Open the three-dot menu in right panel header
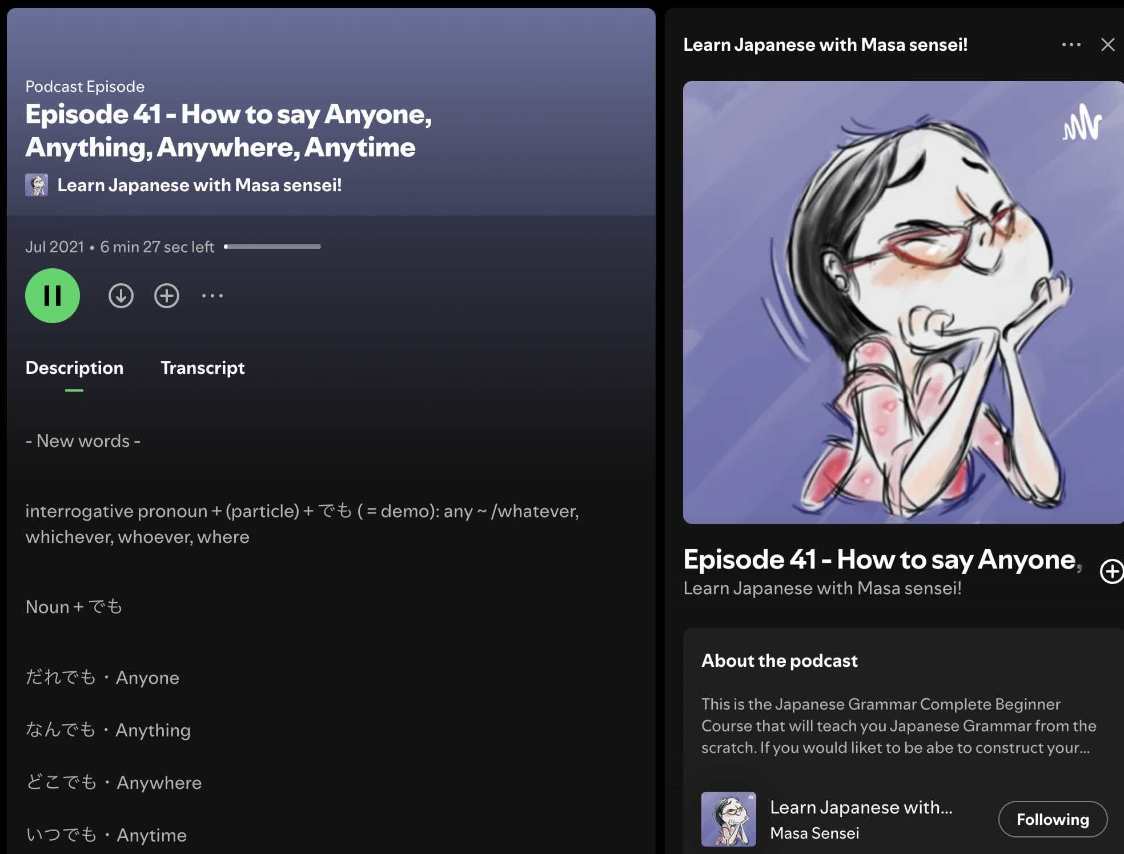The width and height of the screenshot is (1124, 854). [x=1071, y=45]
